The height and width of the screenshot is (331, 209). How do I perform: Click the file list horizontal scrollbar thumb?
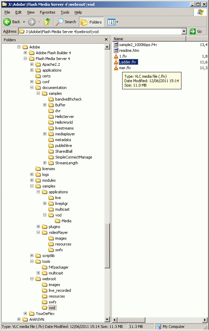131,320
